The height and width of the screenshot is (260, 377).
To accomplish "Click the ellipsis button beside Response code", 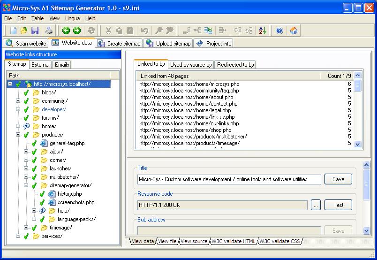I will tap(316, 205).
